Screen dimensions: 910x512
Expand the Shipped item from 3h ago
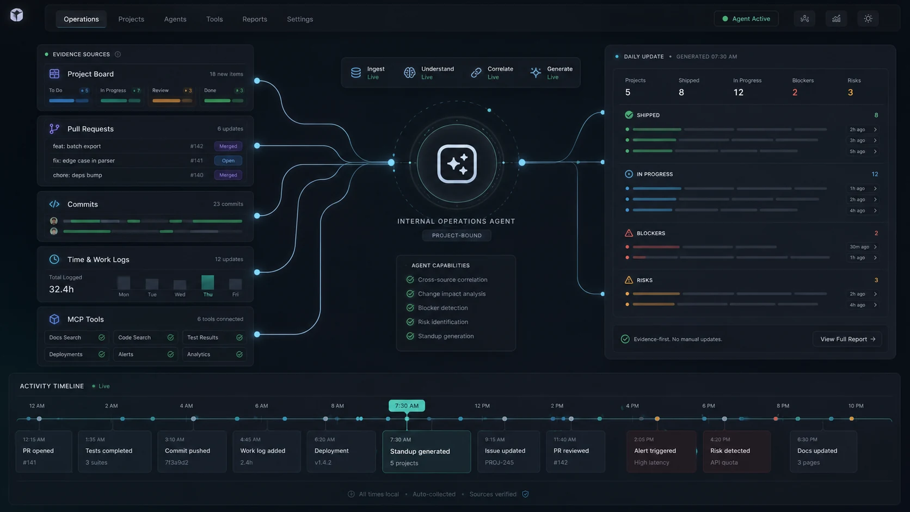875,140
